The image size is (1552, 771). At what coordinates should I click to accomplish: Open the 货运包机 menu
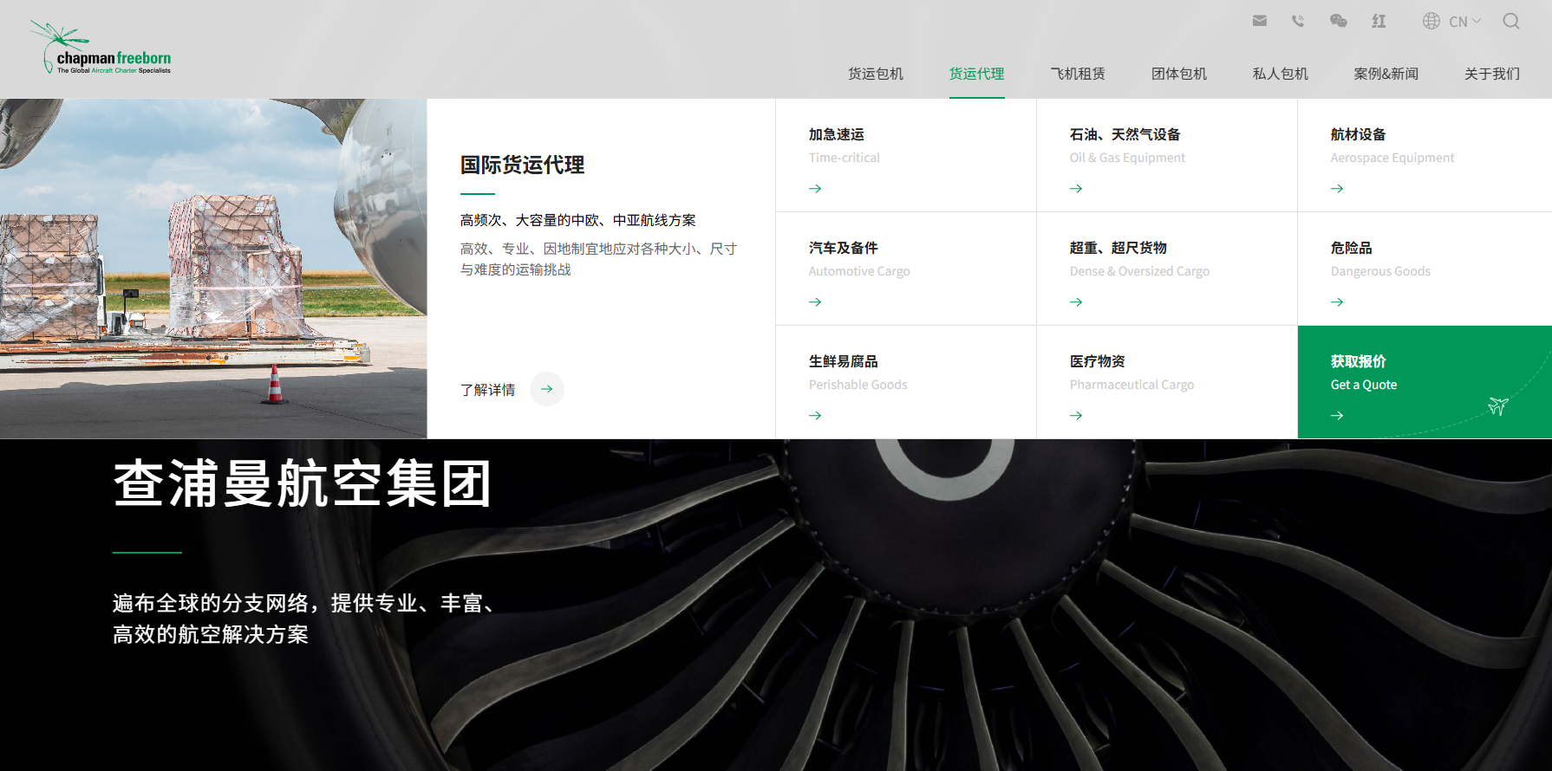(875, 74)
